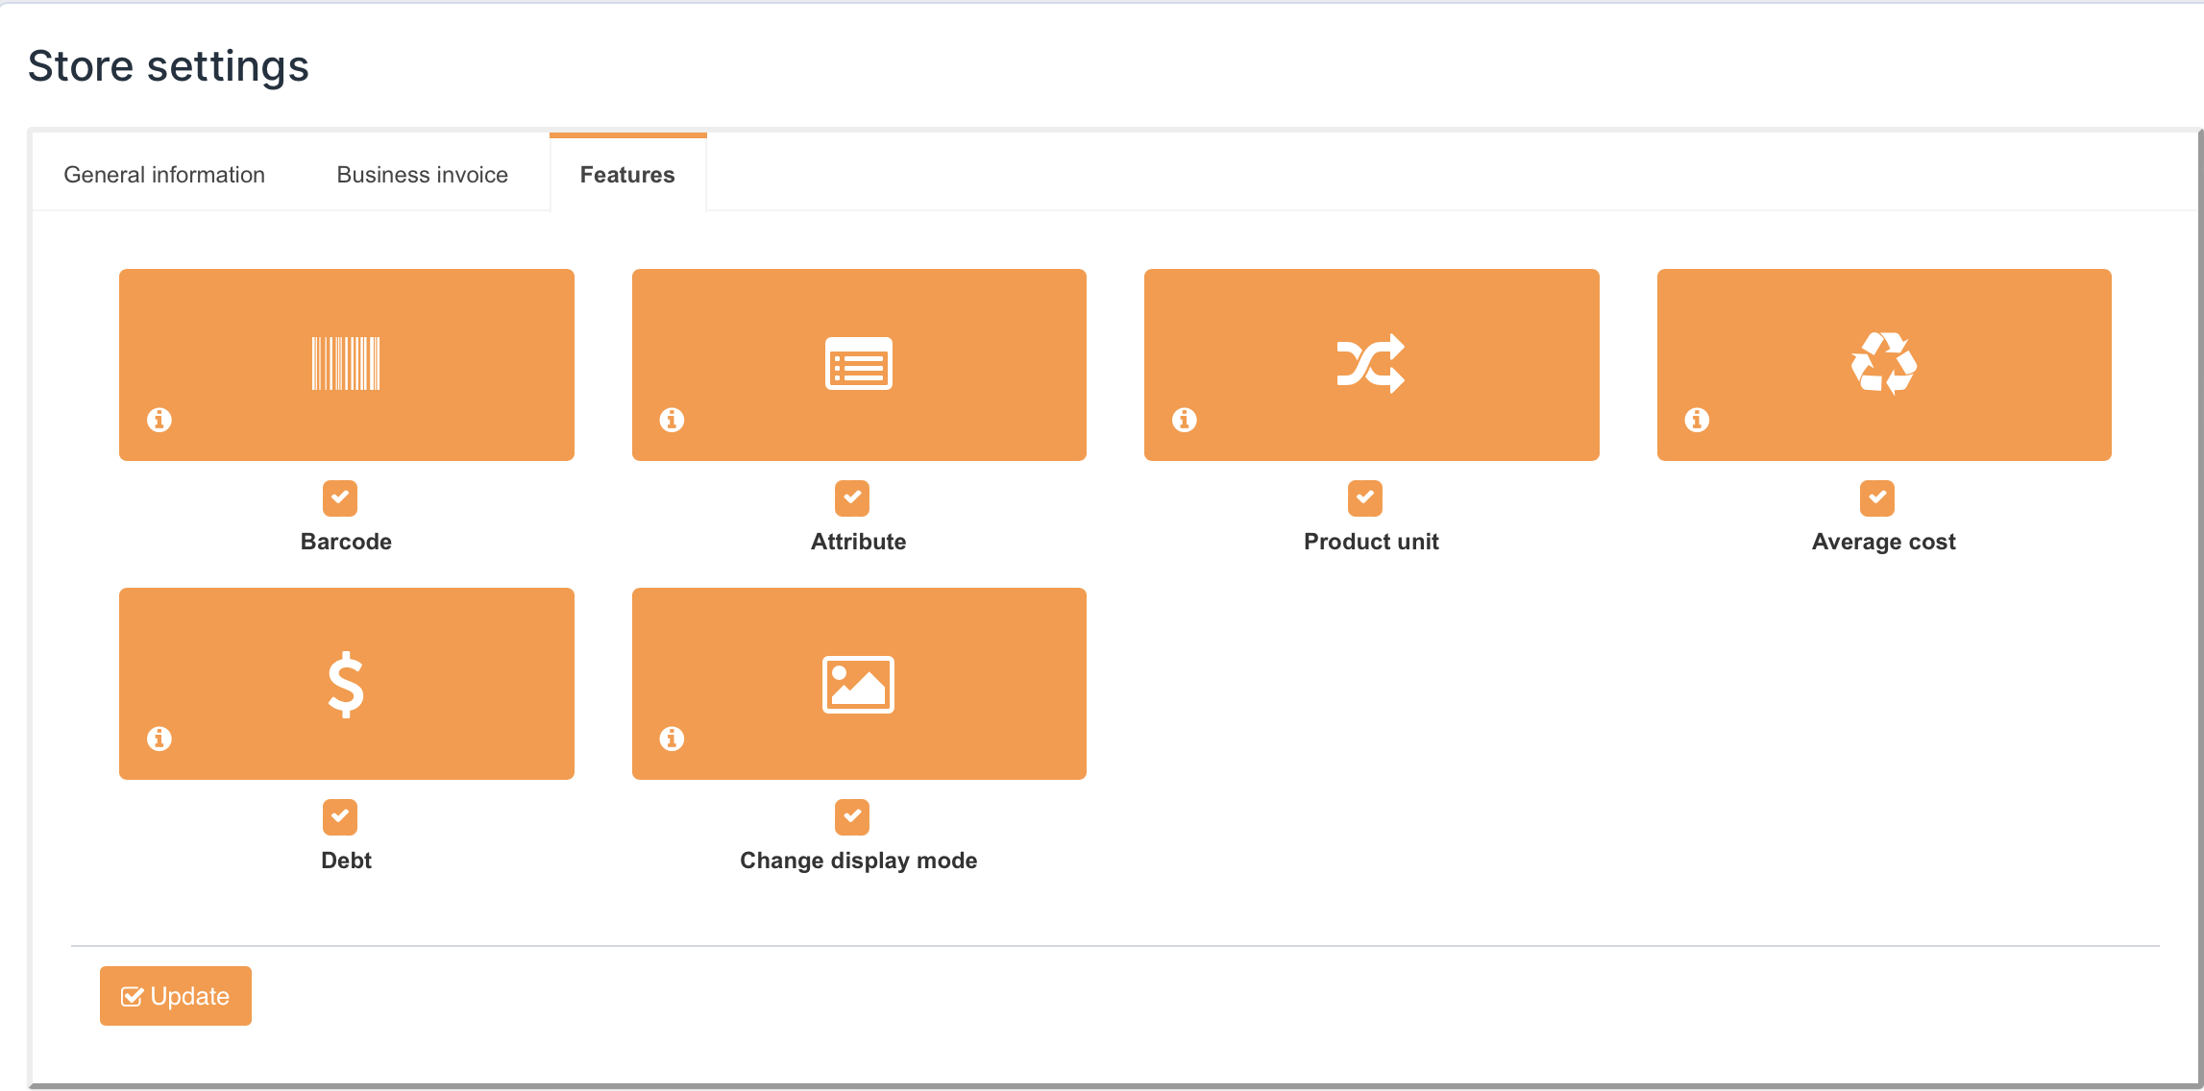Open info icon on Attribute tile

[x=672, y=420]
